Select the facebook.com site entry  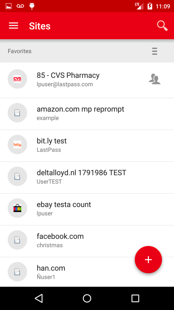(x=87, y=241)
